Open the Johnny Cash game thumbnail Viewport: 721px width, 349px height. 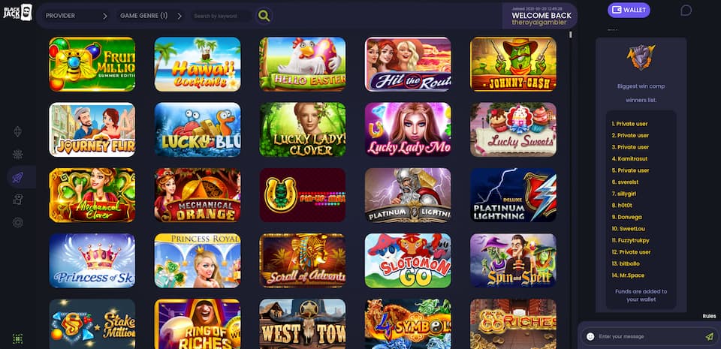click(x=513, y=65)
